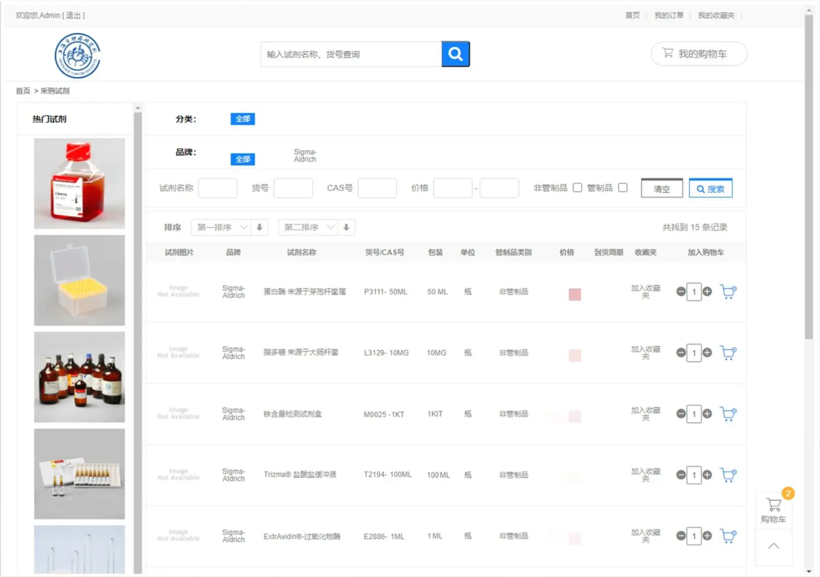The height and width of the screenshot is (577, 820).
Task: Focus the CAS号 input field
Action: [377, 188]
